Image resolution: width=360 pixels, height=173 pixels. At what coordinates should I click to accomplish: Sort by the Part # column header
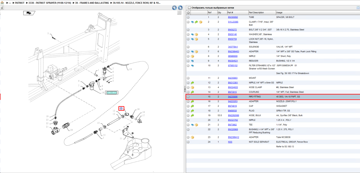[x=237, y=13]
